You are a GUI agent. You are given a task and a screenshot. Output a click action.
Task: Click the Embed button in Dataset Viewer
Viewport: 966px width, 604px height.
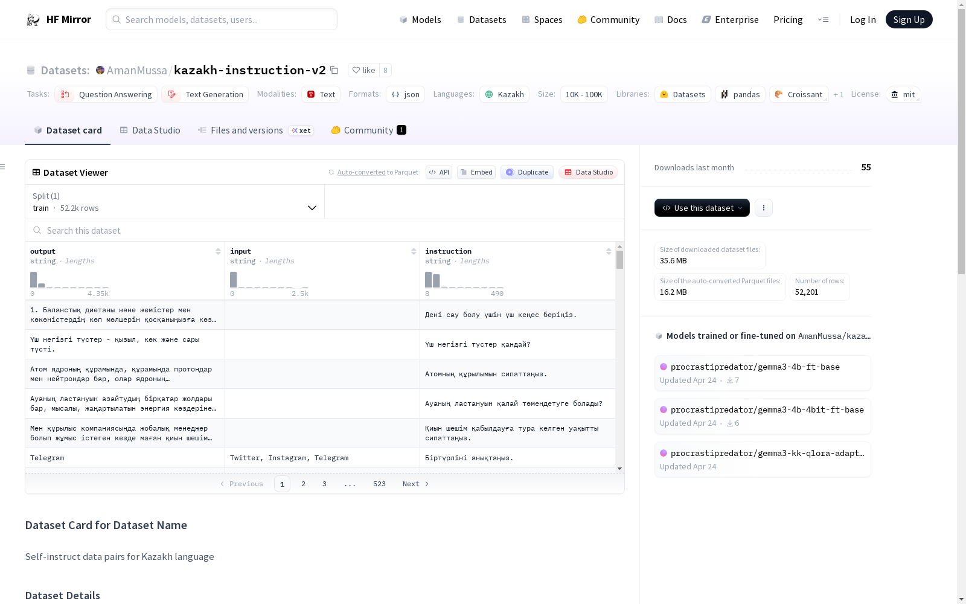(x=476, y=172)
